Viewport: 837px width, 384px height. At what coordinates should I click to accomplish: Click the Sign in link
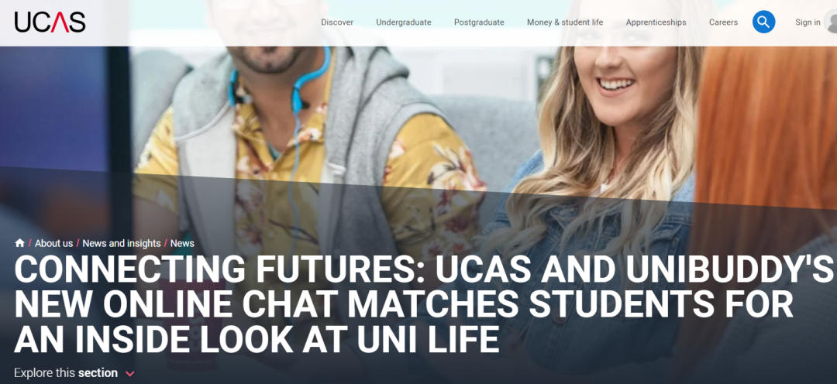click(808, 22)
